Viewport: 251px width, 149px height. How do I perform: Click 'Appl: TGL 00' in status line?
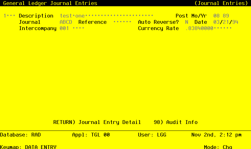(x=91, y=135)
